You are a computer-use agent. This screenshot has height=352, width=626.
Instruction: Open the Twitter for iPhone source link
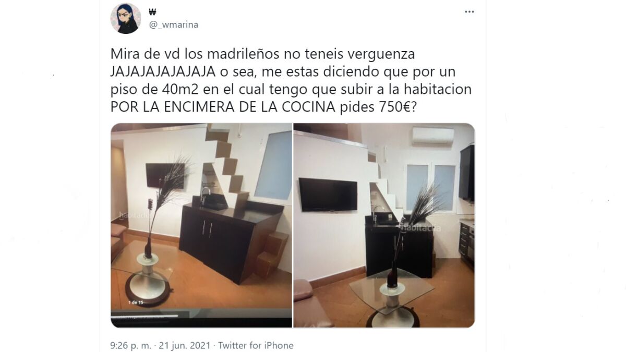[x=256, y=345]
